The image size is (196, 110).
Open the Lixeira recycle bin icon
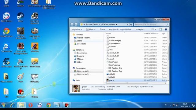[x=6, y=3]
